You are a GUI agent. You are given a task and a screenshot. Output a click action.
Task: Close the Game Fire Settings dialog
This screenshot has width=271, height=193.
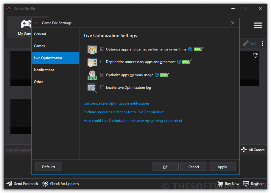click(x=233, y=23)
